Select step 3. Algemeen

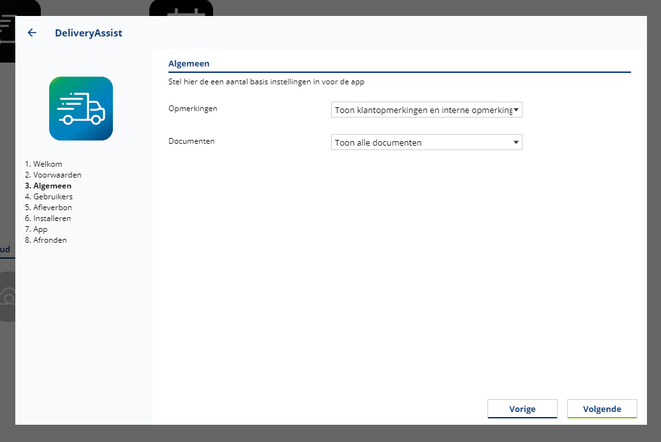coord(48,186)
